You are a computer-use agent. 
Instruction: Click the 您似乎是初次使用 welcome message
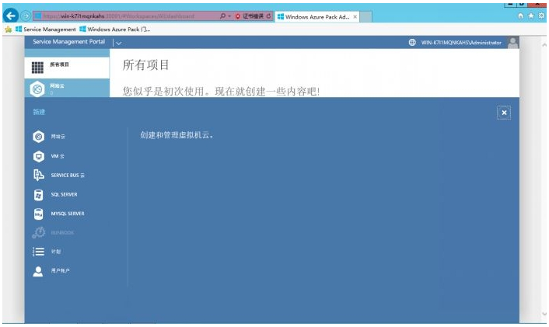click(221, 92)
